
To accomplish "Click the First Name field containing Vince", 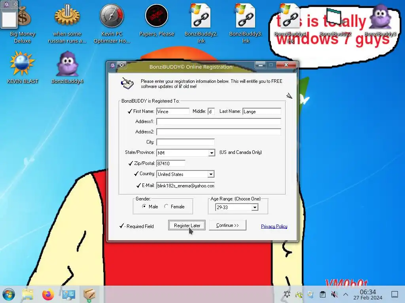I will [173, 111].
